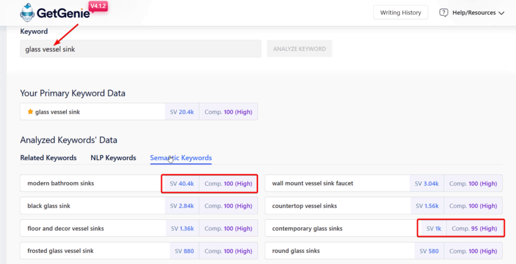516x264 pixels.
Task: Select the contemporary glass sinks keyword
Action: [x=308, y=228]
